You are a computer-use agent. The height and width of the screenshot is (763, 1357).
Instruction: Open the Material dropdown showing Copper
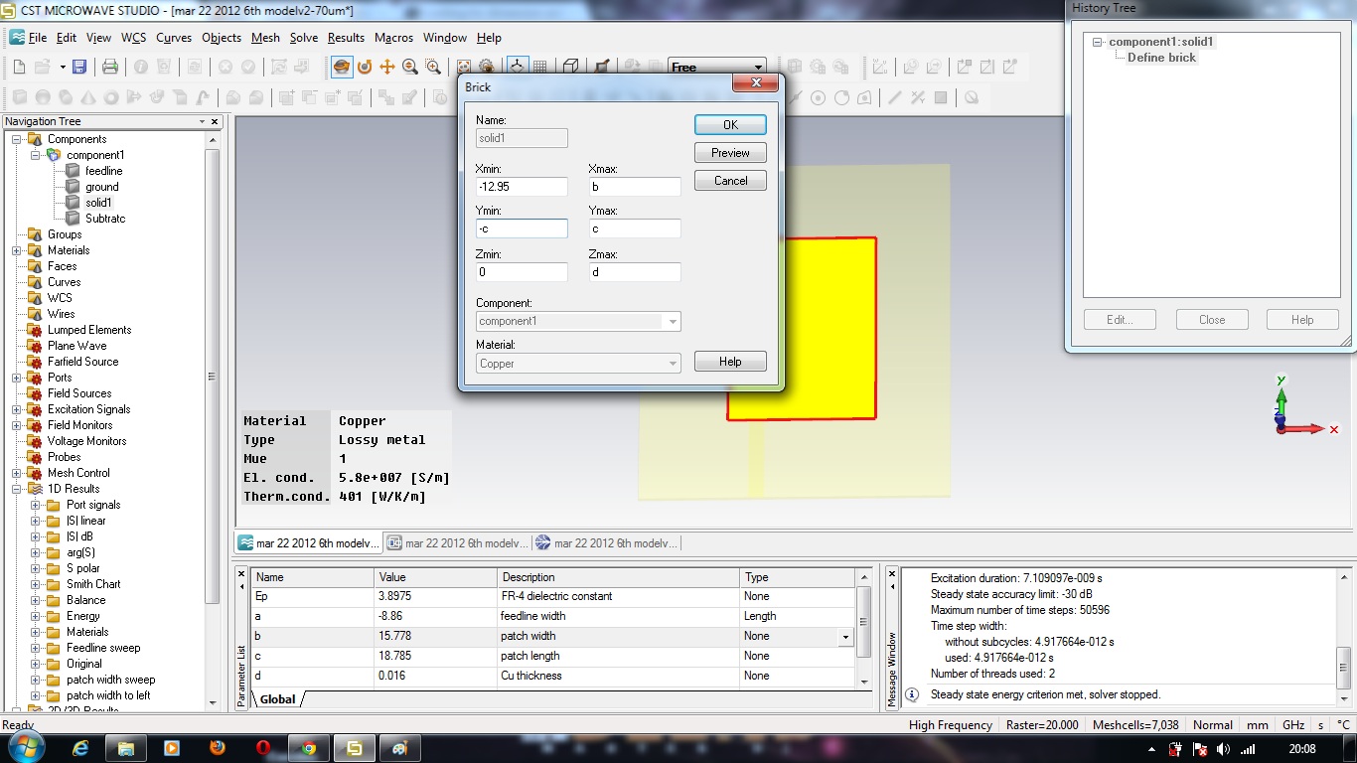tap(673, 364)
